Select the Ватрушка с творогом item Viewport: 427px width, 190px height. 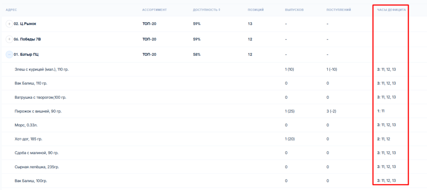(40, 97)
